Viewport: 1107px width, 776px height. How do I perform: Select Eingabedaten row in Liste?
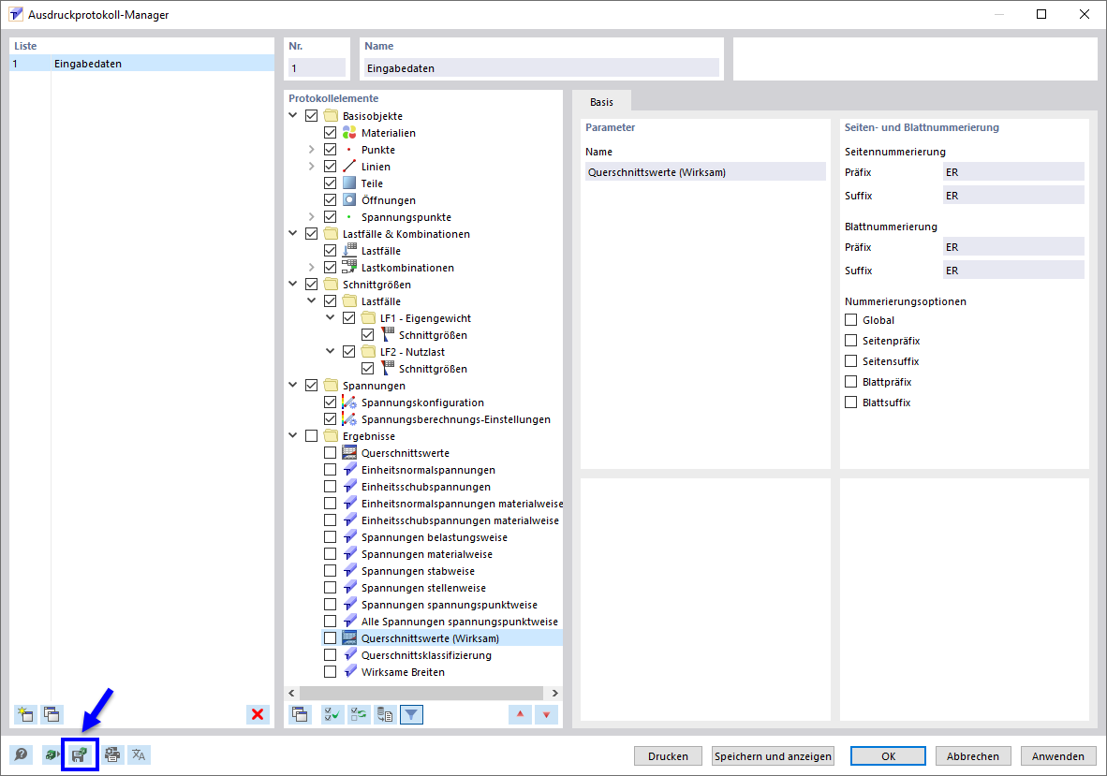tap(142, 64)
